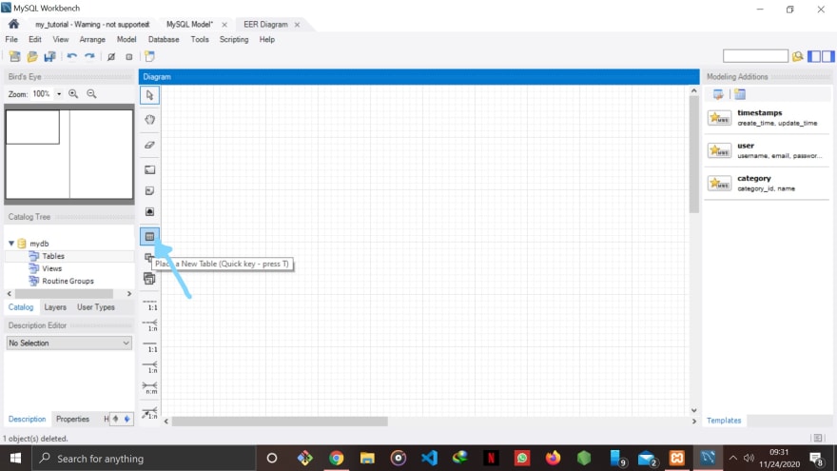Select the Place a New Table tool
This screenshot has height=471, width=837.
pyautogui.click(x=149, y=236)
